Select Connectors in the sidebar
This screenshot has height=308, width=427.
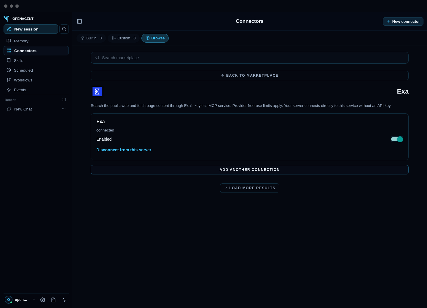point(36,51)
